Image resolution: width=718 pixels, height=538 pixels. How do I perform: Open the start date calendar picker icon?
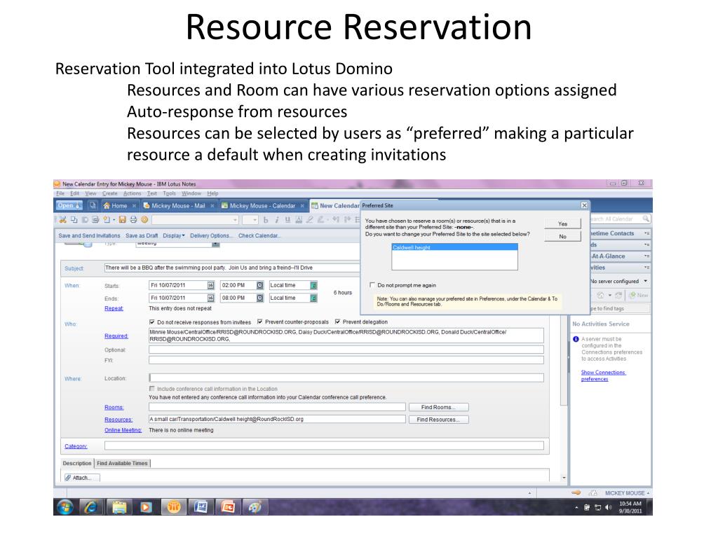[210, 286]
